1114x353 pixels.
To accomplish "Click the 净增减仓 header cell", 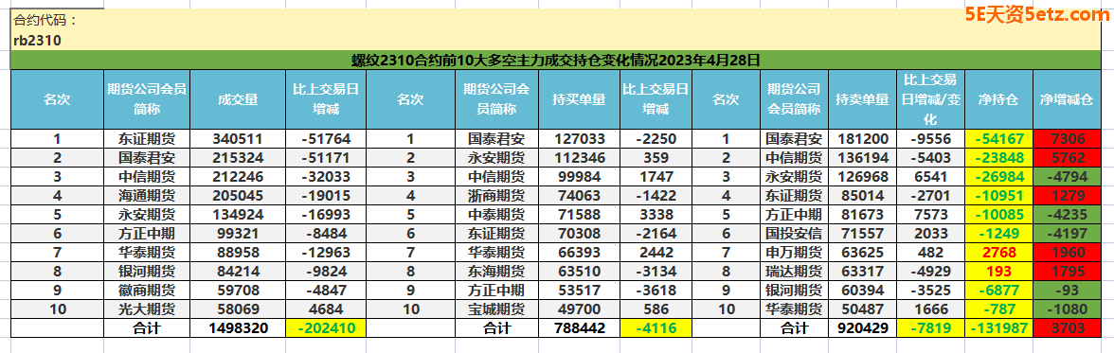I will click(x=1067, y=99).
